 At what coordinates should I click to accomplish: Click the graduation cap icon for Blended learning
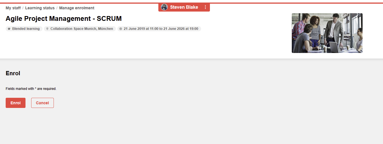(9, 29)
